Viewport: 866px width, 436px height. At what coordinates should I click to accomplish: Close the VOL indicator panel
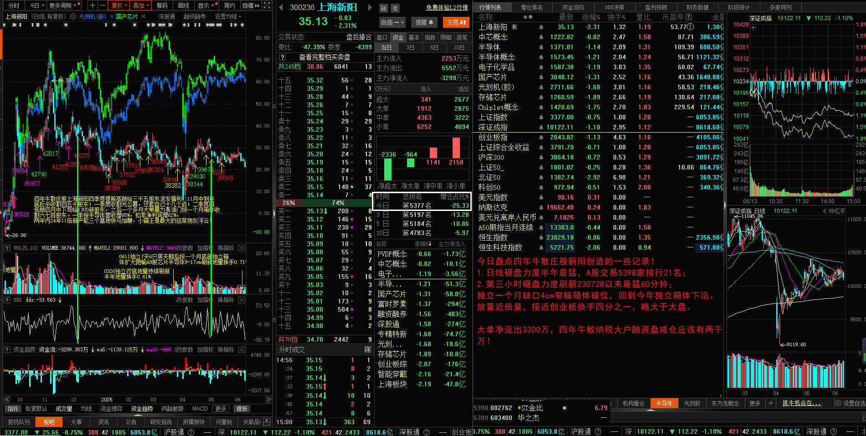242,248
